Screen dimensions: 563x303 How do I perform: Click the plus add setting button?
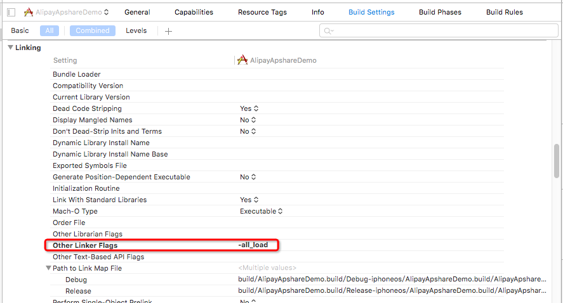coord(168,31)
